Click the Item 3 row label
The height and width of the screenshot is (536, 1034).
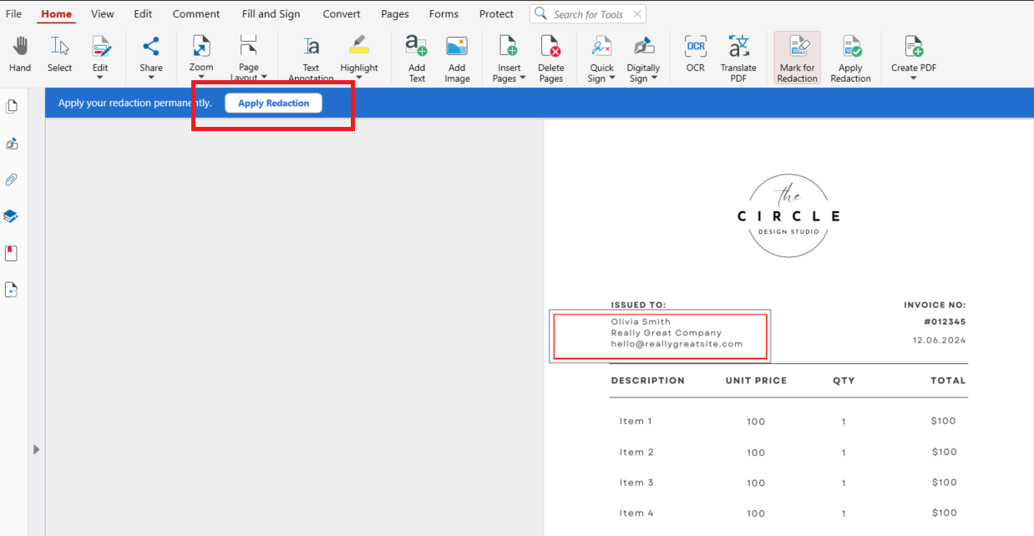coord(636,483)
